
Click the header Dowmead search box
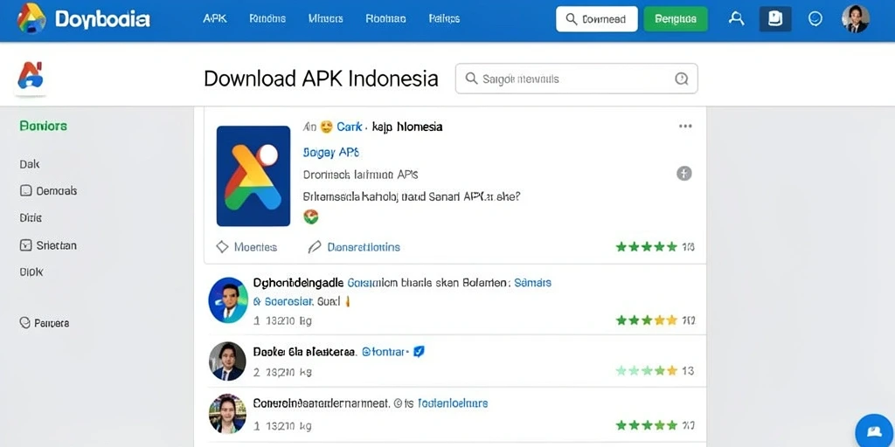(596, 19)
